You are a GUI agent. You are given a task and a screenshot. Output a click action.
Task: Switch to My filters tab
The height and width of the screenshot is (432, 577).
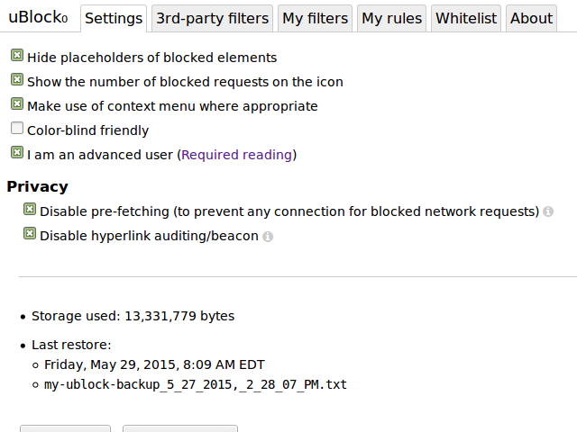(315, 18)
